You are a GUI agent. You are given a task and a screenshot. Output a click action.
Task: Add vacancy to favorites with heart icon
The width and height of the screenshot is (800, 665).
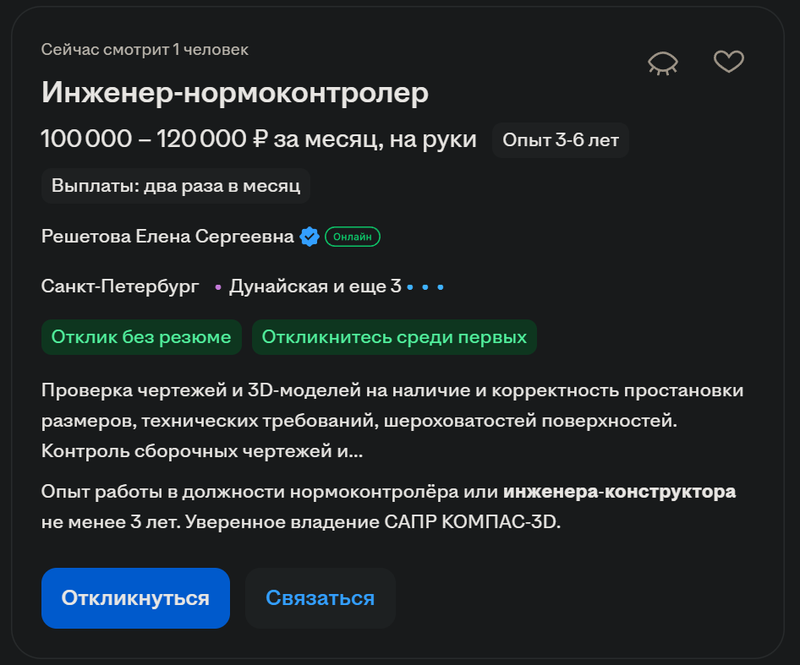[728, 62]
